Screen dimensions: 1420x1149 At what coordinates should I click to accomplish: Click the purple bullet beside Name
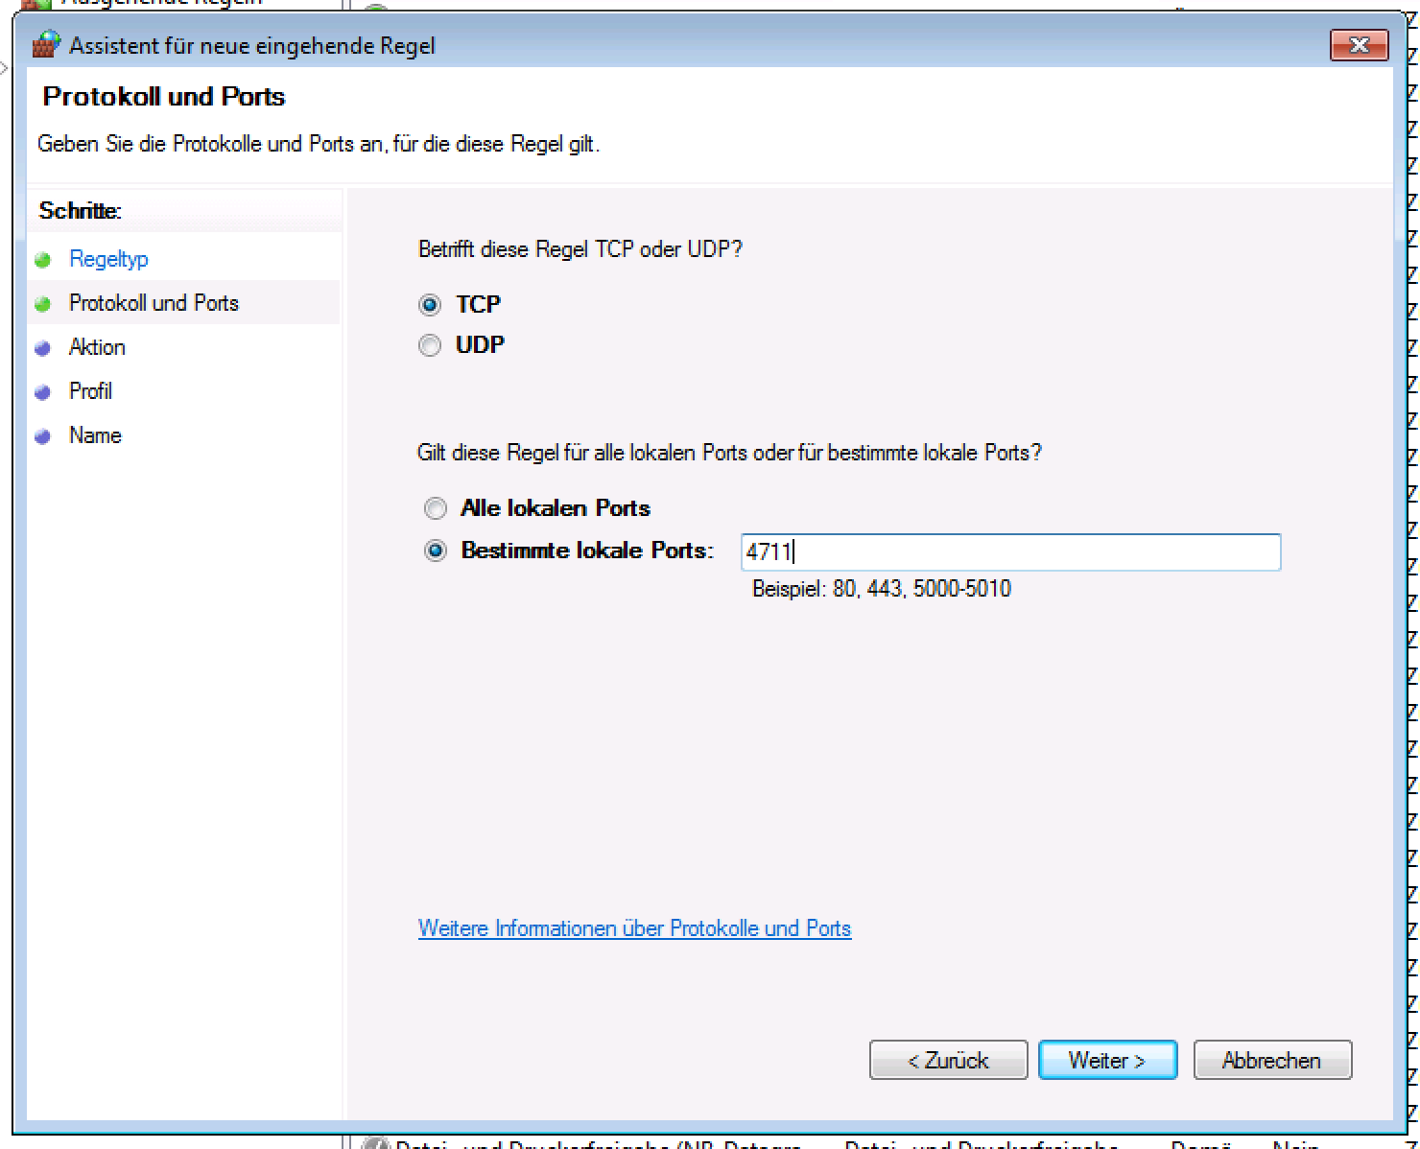coord(42,436)
